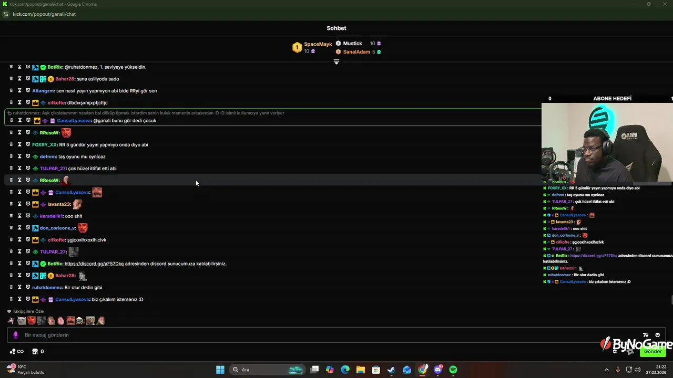Image resolution: width=673 pixels, height=378 pixels.
Task: Timeout TULPAR_27 on 'çok hüzel iltifat' message
Action: coord(19,169)
